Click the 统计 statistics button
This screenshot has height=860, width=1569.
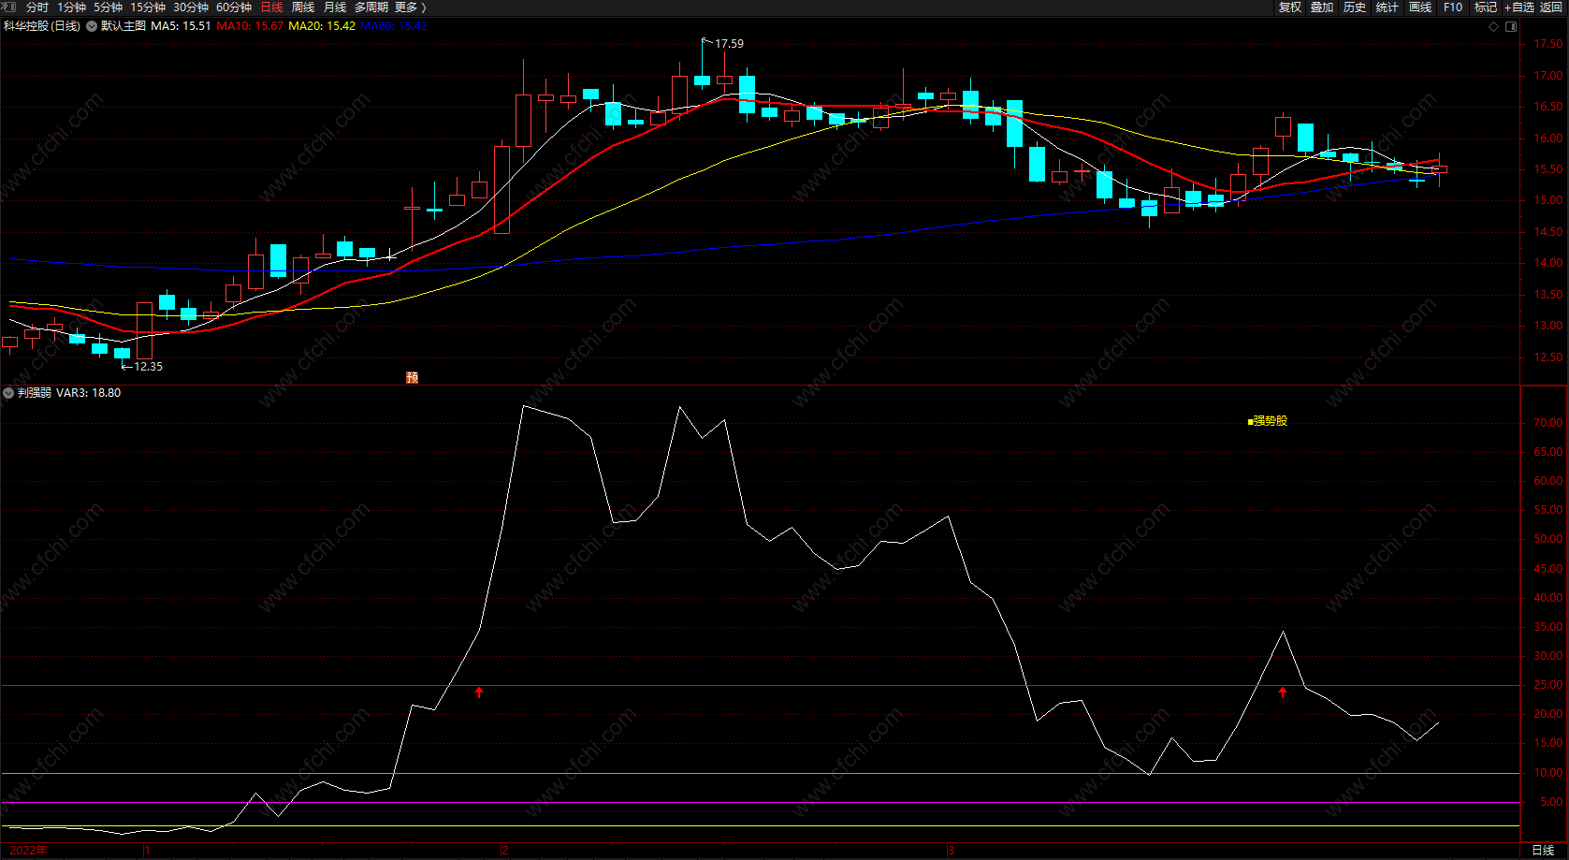point(1387,7)
